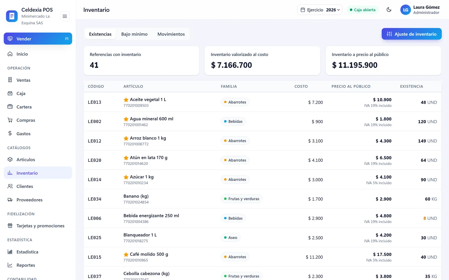Viewport: 449px width, 280px height.
Task: Click Frutas y verduras tag on Banano row
Action: coord(242,199)
